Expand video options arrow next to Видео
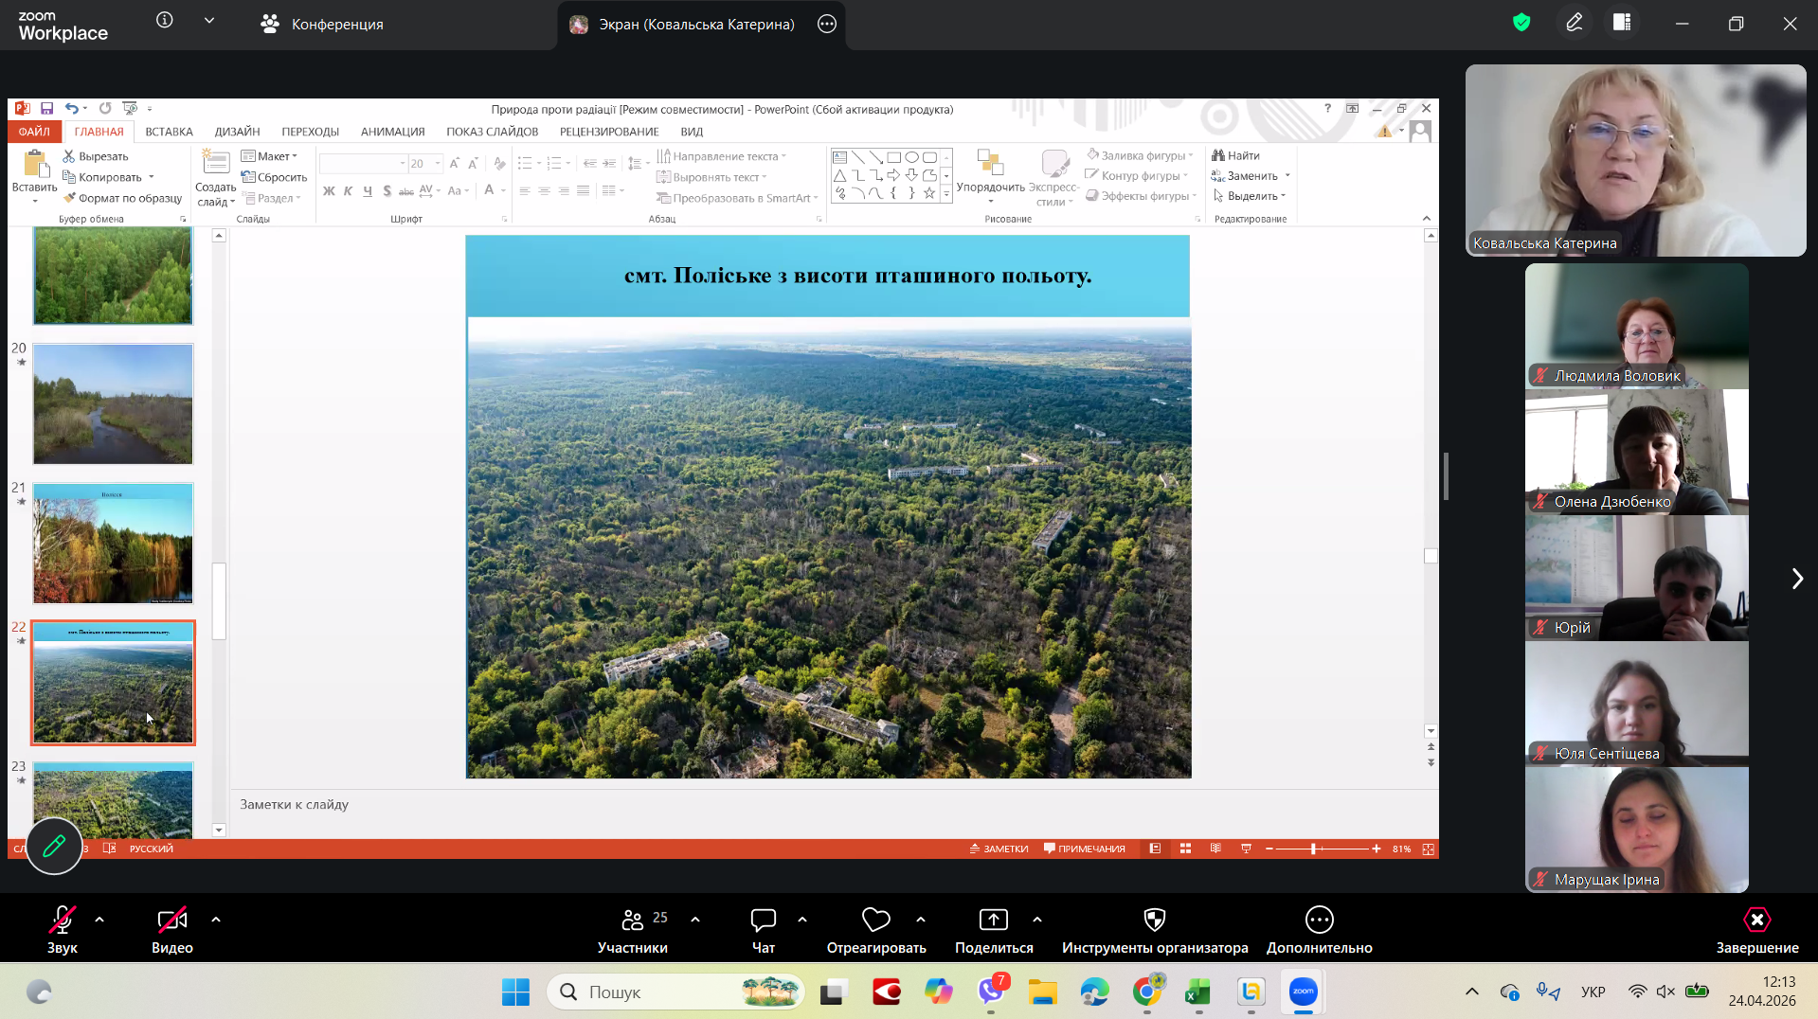Viewport: 1818px width, 1019px height. pos(216,920)
